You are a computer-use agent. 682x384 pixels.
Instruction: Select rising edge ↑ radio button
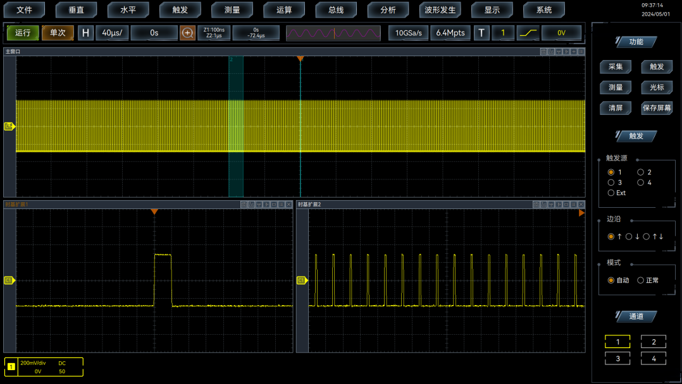611,237
